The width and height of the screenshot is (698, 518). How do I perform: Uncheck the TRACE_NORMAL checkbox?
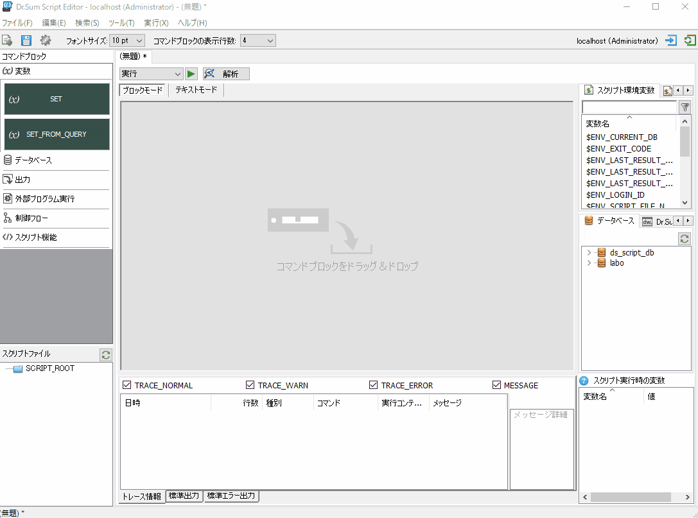(x=125, y=384)
